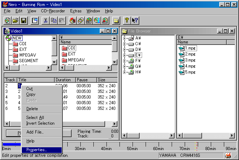Click right arrow of drive tree scrollbar
This screenshot has width=239, height=160.
(172, 135)
